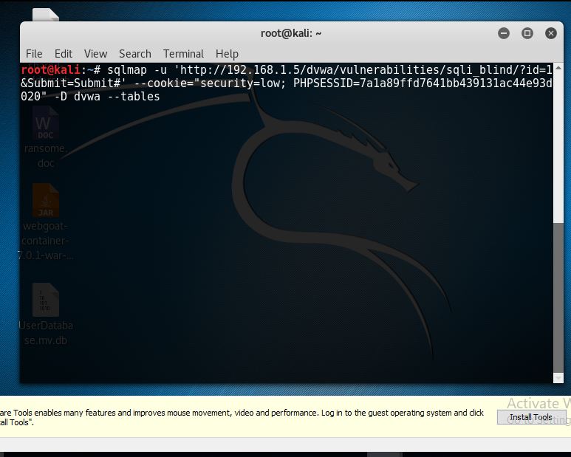Screen dimensions: 571x457
Task: Click the root@kali prompt text
Action: click(50, 69)
